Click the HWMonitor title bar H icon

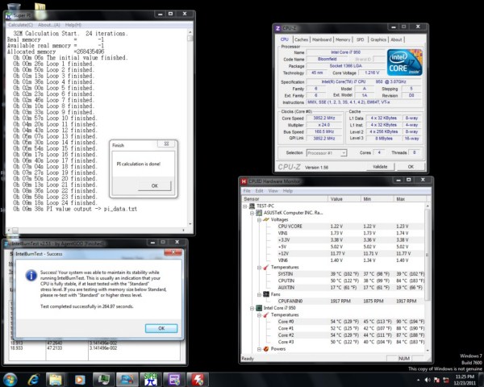click(244, 181)
